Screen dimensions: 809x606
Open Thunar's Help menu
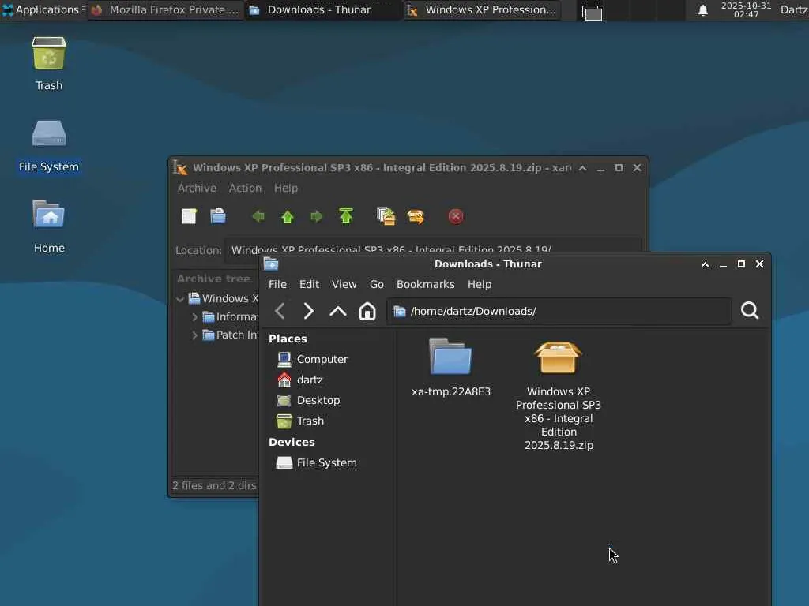(x=480, y=284)
